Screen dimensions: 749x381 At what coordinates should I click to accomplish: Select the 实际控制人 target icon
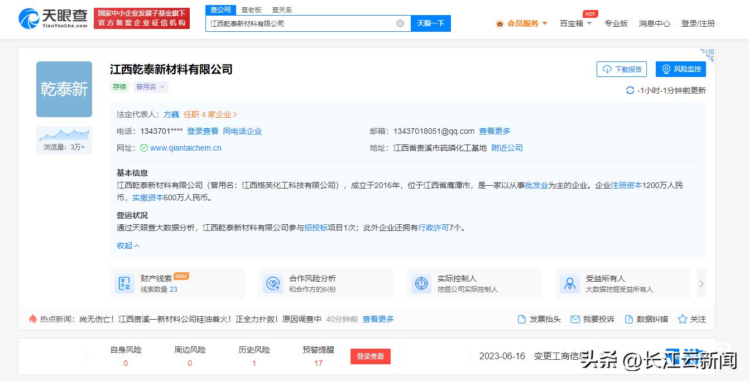[x=421, y=283]
